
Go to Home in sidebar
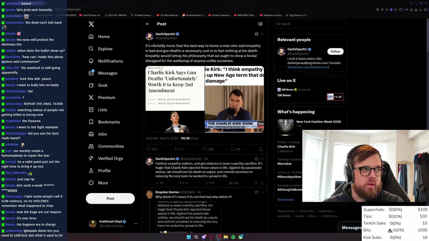point(99,36)
